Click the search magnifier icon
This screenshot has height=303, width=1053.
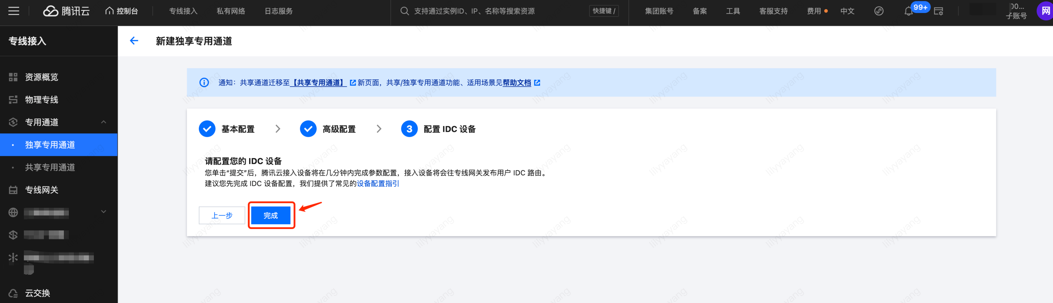(x=404, y=11)
